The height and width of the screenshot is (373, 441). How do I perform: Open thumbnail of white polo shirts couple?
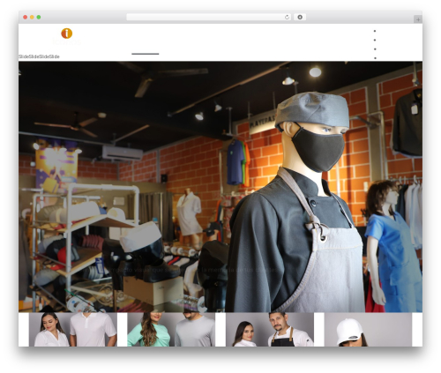[73, 330]
